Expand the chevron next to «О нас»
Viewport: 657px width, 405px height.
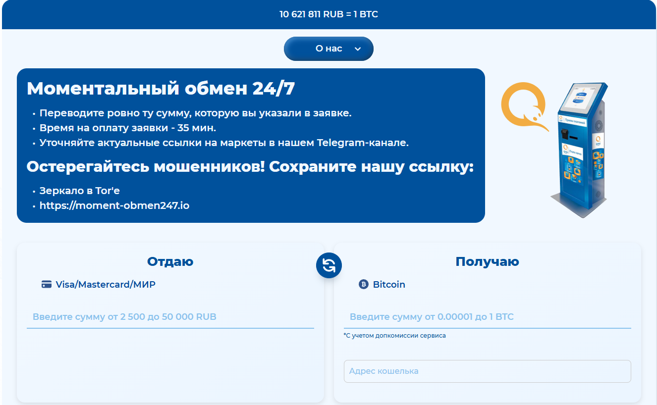pyautogui.click(x=358, y=49)
